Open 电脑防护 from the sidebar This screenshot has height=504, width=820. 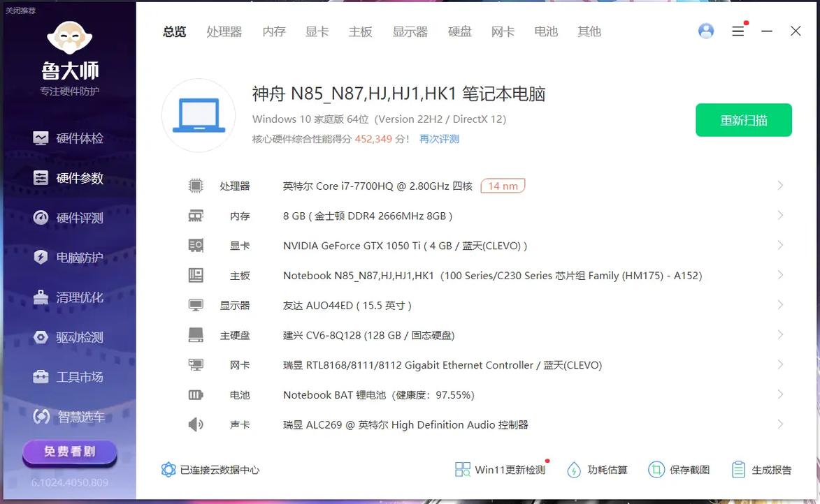68,257
